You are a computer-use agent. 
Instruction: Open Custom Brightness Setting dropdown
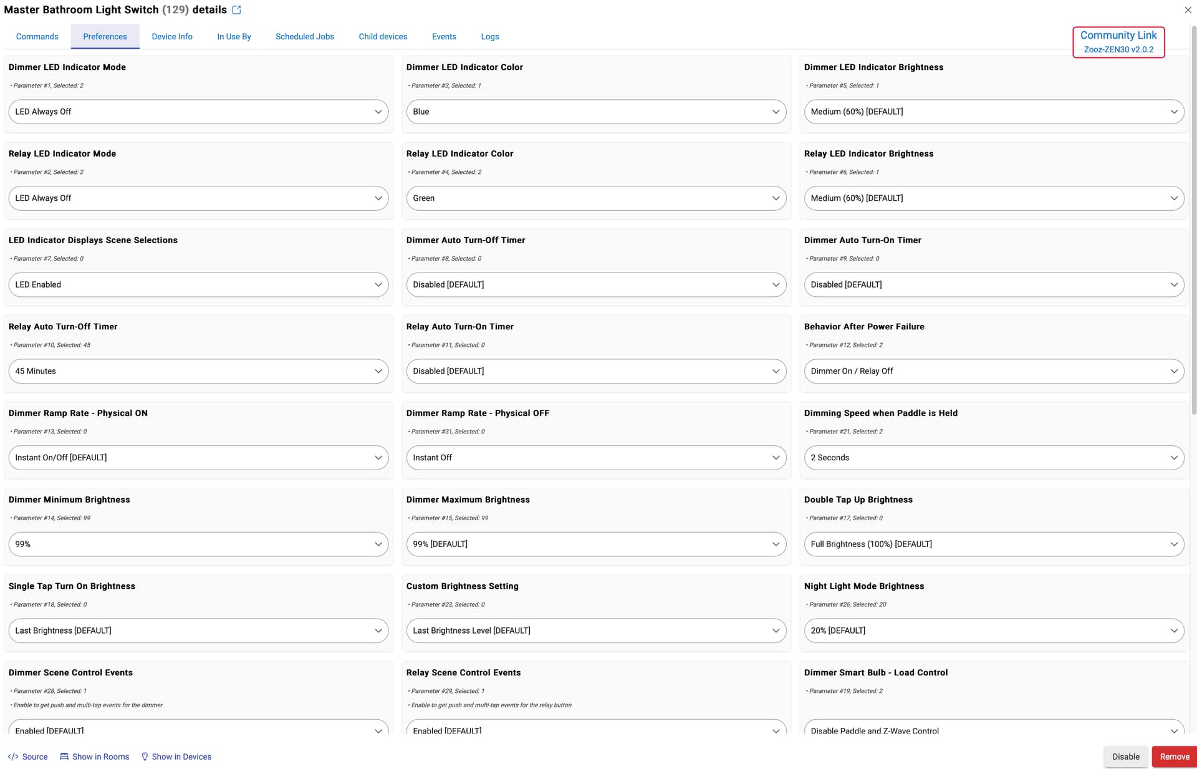596,631
